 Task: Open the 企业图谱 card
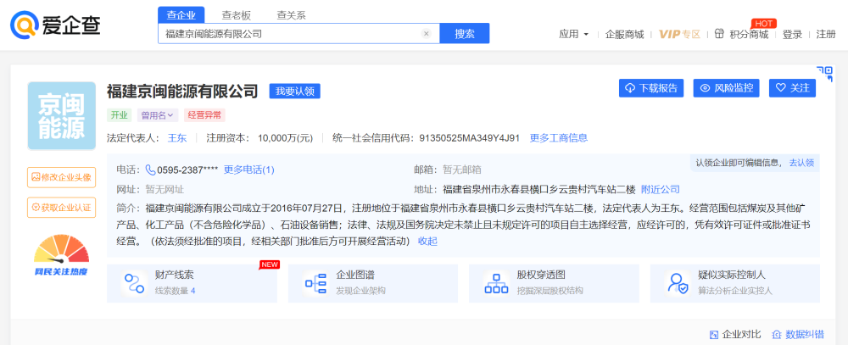point(373,283)
